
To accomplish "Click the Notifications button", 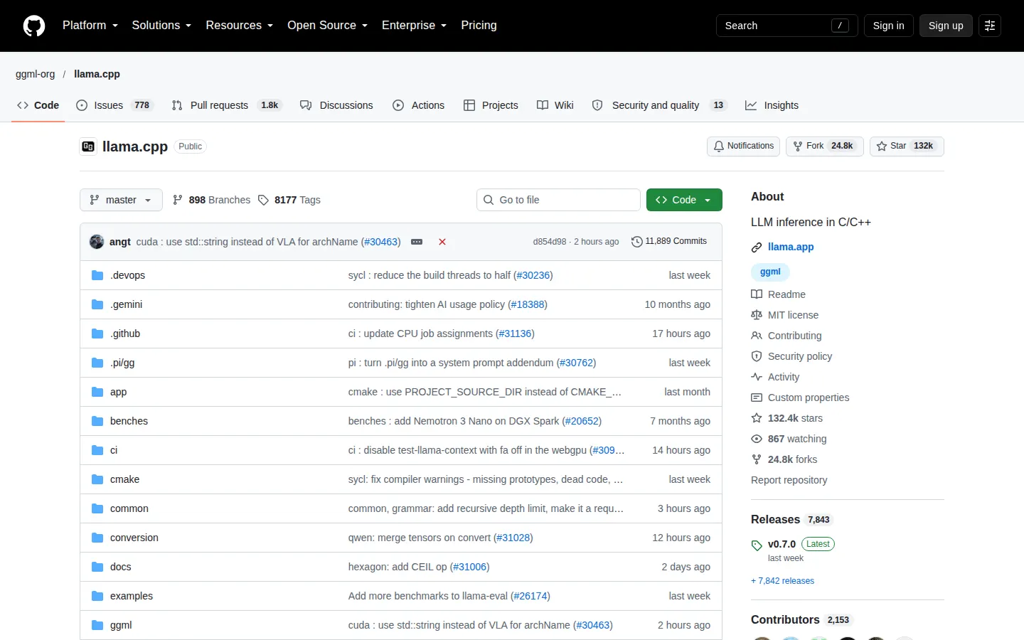I will click(743, 146).
